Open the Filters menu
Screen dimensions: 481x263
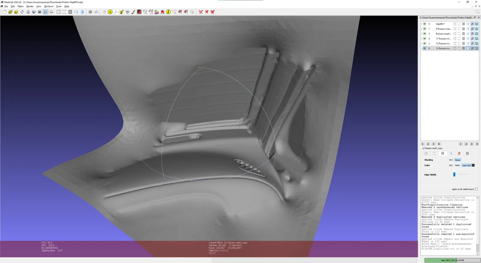[20, 6]
